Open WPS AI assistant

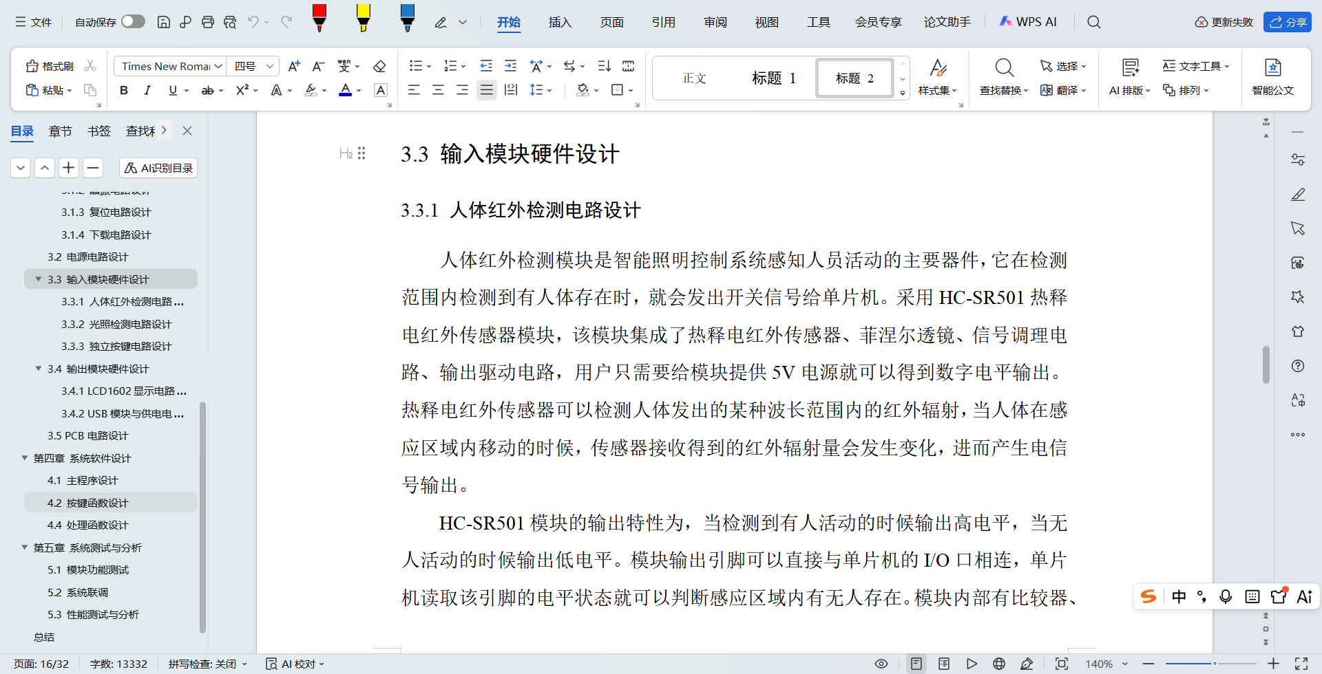pyautogui.click(x=1028, y=22)
